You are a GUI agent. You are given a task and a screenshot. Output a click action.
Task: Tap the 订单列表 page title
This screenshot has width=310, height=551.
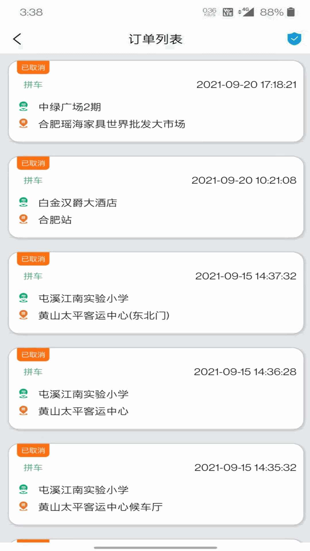tap(155, 39)
